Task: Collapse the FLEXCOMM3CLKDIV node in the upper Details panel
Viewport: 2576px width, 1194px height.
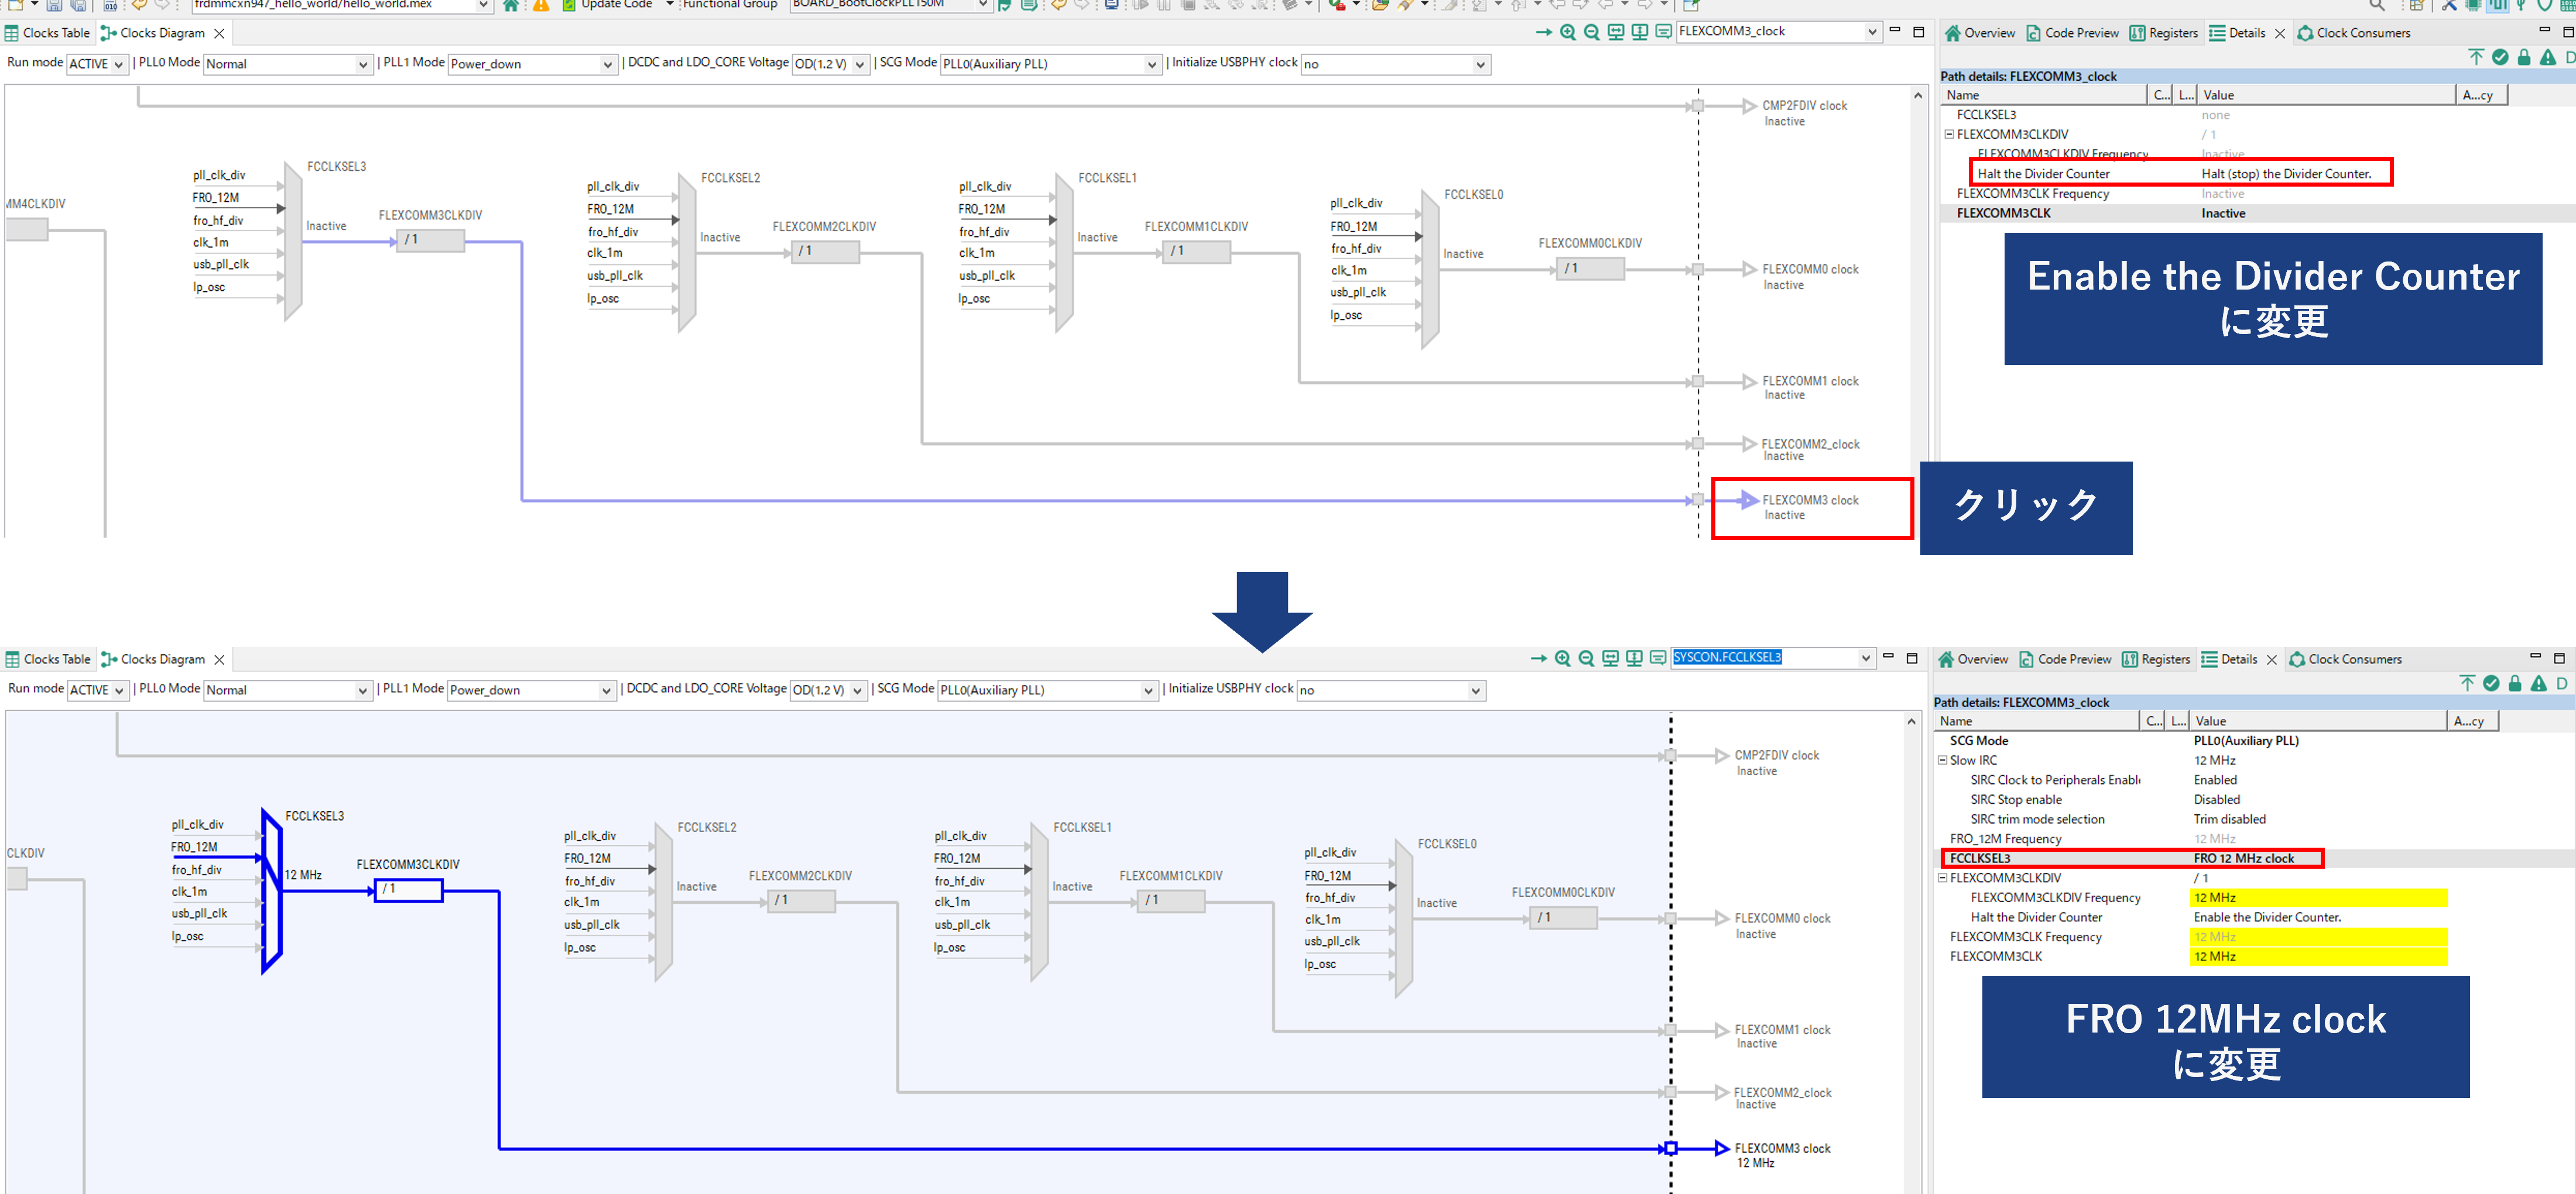Action: (1949, 134)
